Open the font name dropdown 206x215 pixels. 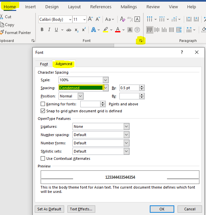click(70, 19)
